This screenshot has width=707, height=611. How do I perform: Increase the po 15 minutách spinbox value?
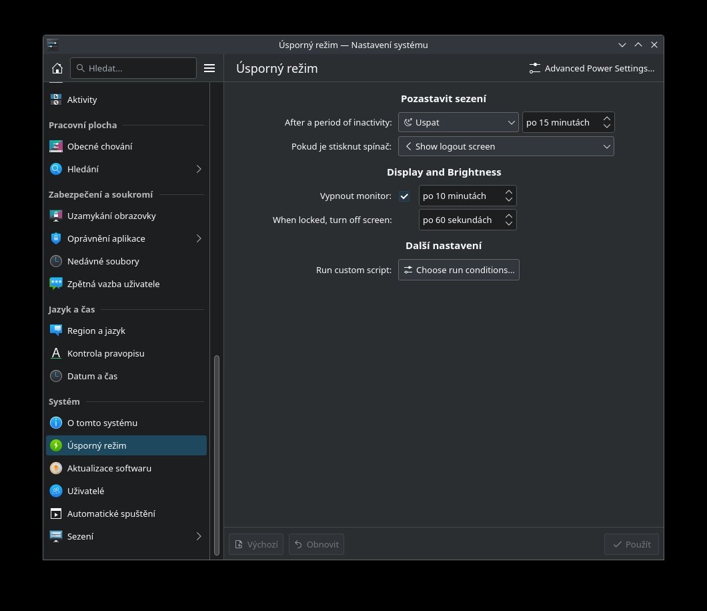click(x=607, y=119)
